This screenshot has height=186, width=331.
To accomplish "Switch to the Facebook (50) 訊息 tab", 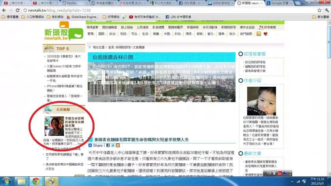I will coord(191,3).
